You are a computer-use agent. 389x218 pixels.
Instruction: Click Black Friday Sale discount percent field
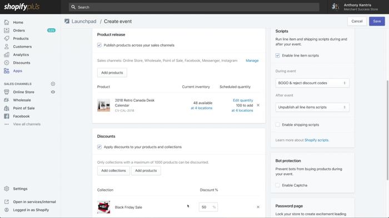(x=208, y=207)
